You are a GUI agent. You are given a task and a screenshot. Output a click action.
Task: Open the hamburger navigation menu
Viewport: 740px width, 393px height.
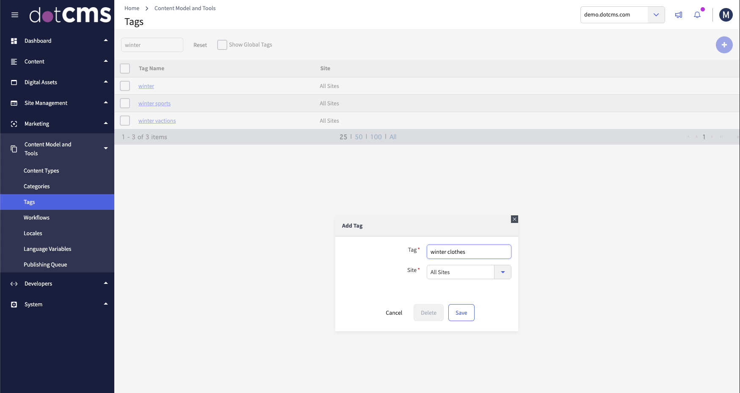[x=15, y=14]
